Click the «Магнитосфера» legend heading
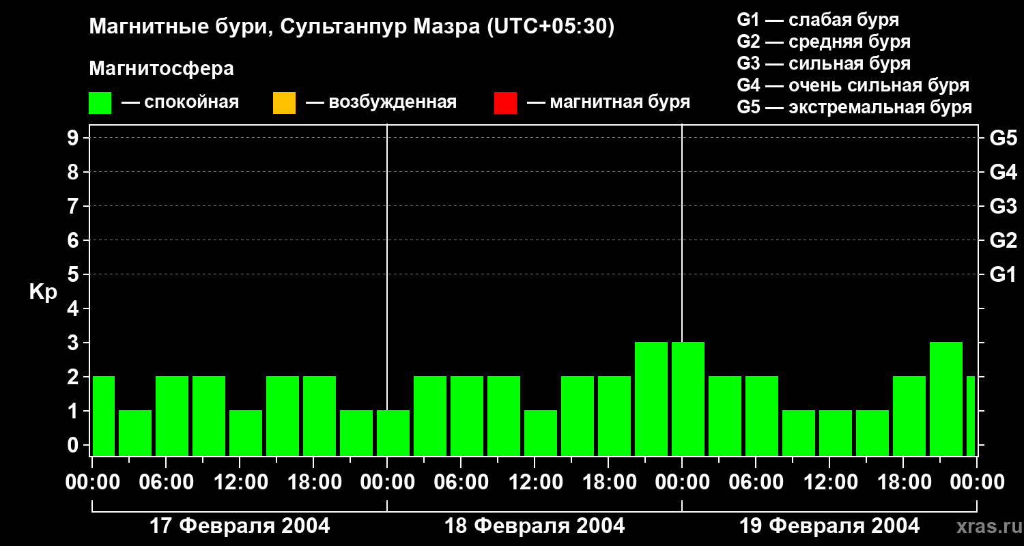The width and height of the screenshot is (1024, 546). 162,69
